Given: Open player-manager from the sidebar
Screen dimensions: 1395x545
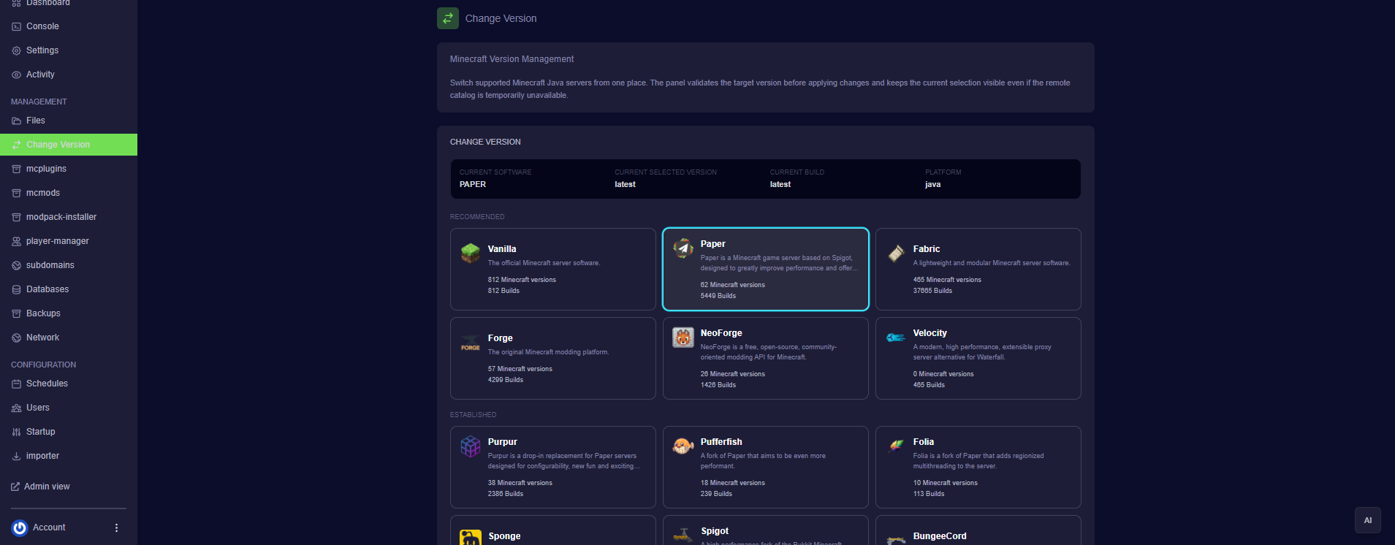Looking at the screenshot, I should [x=69, y=241].
